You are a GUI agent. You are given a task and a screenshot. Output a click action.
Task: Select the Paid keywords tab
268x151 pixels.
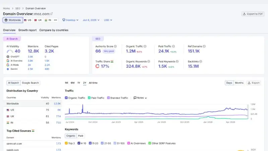(x=81, y=136)
